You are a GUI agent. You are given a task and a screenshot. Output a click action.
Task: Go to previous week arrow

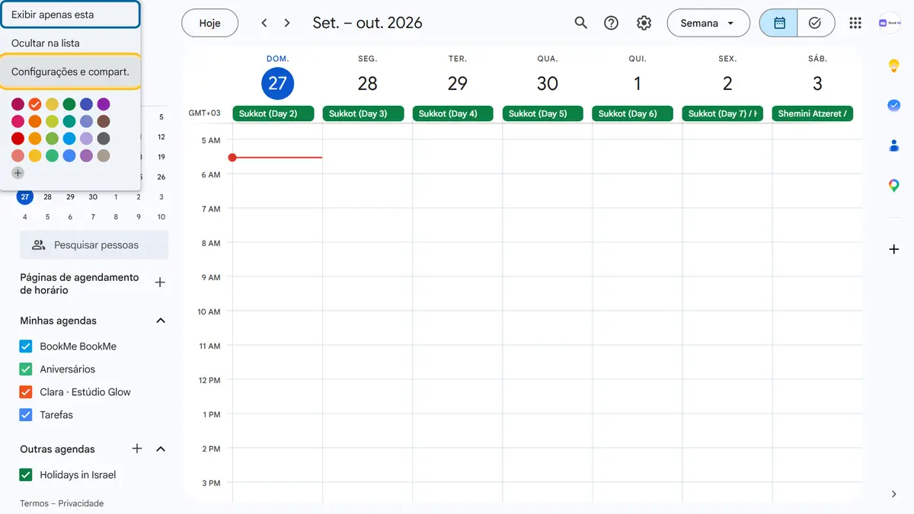[x=264, y=23]
